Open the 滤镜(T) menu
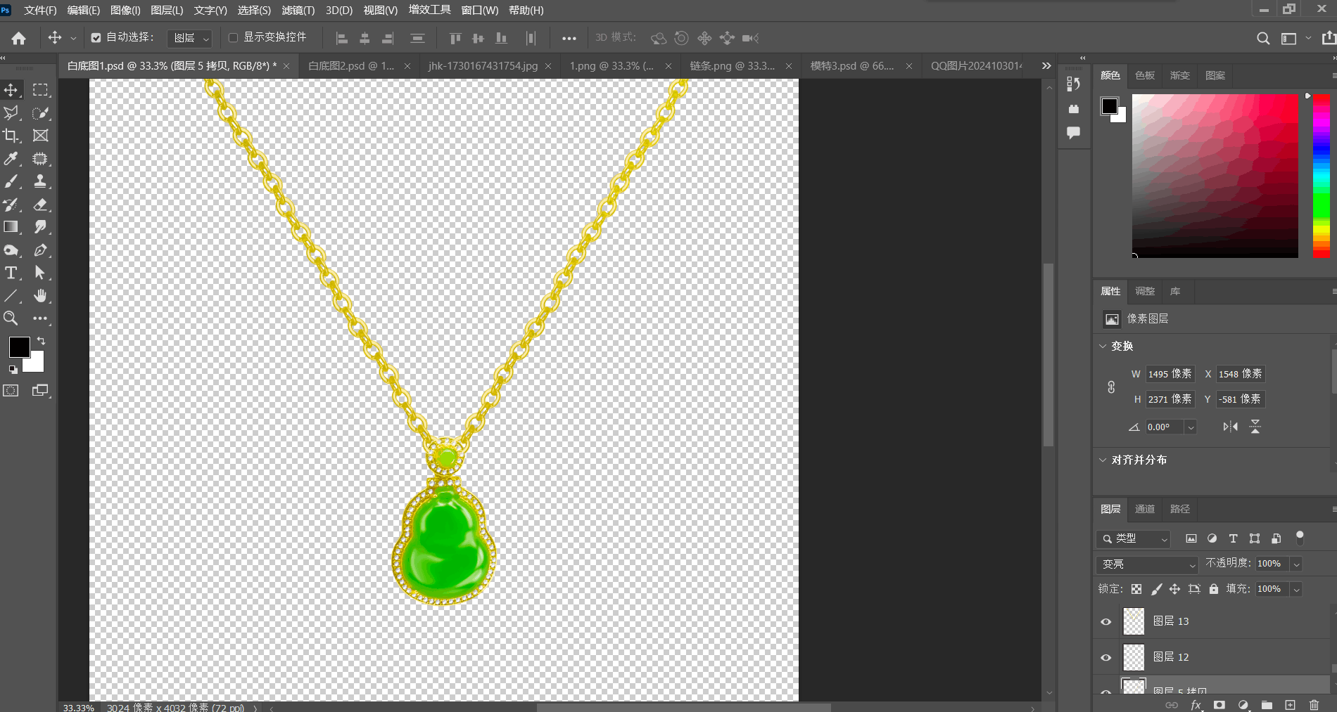The image size is (1337, 712). point(298,11)
